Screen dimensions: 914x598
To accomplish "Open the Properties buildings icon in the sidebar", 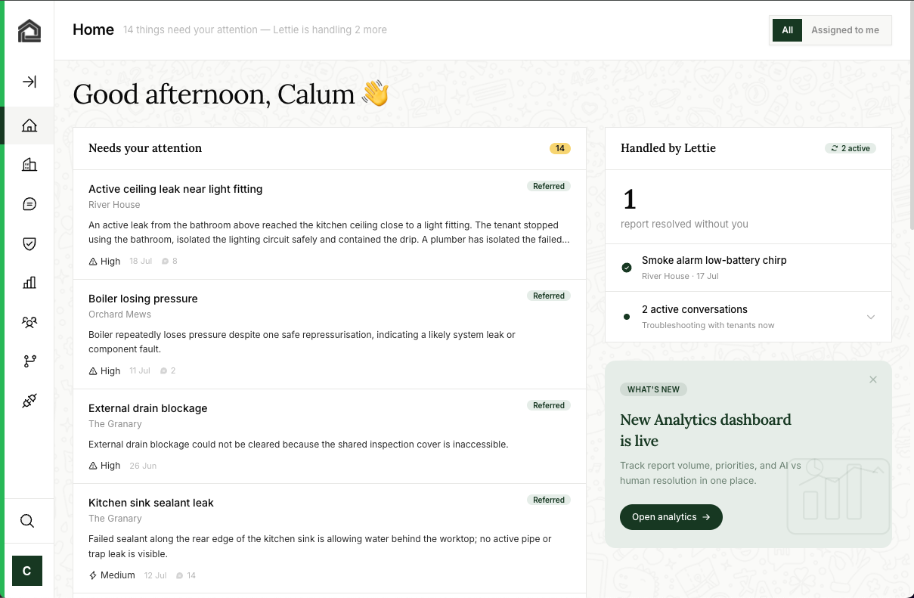I will [29, 165].
